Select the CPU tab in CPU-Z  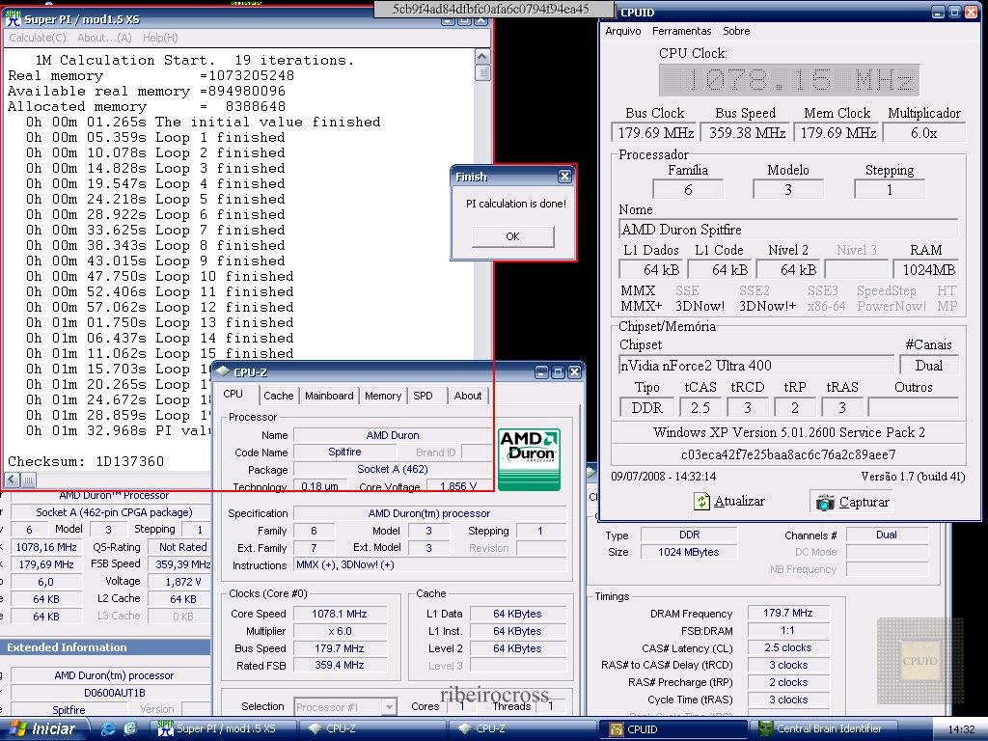tap(233, 394)
